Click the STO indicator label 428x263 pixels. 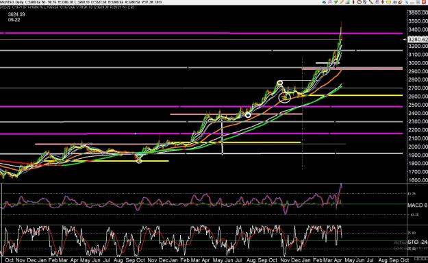[x=418, y=242]
